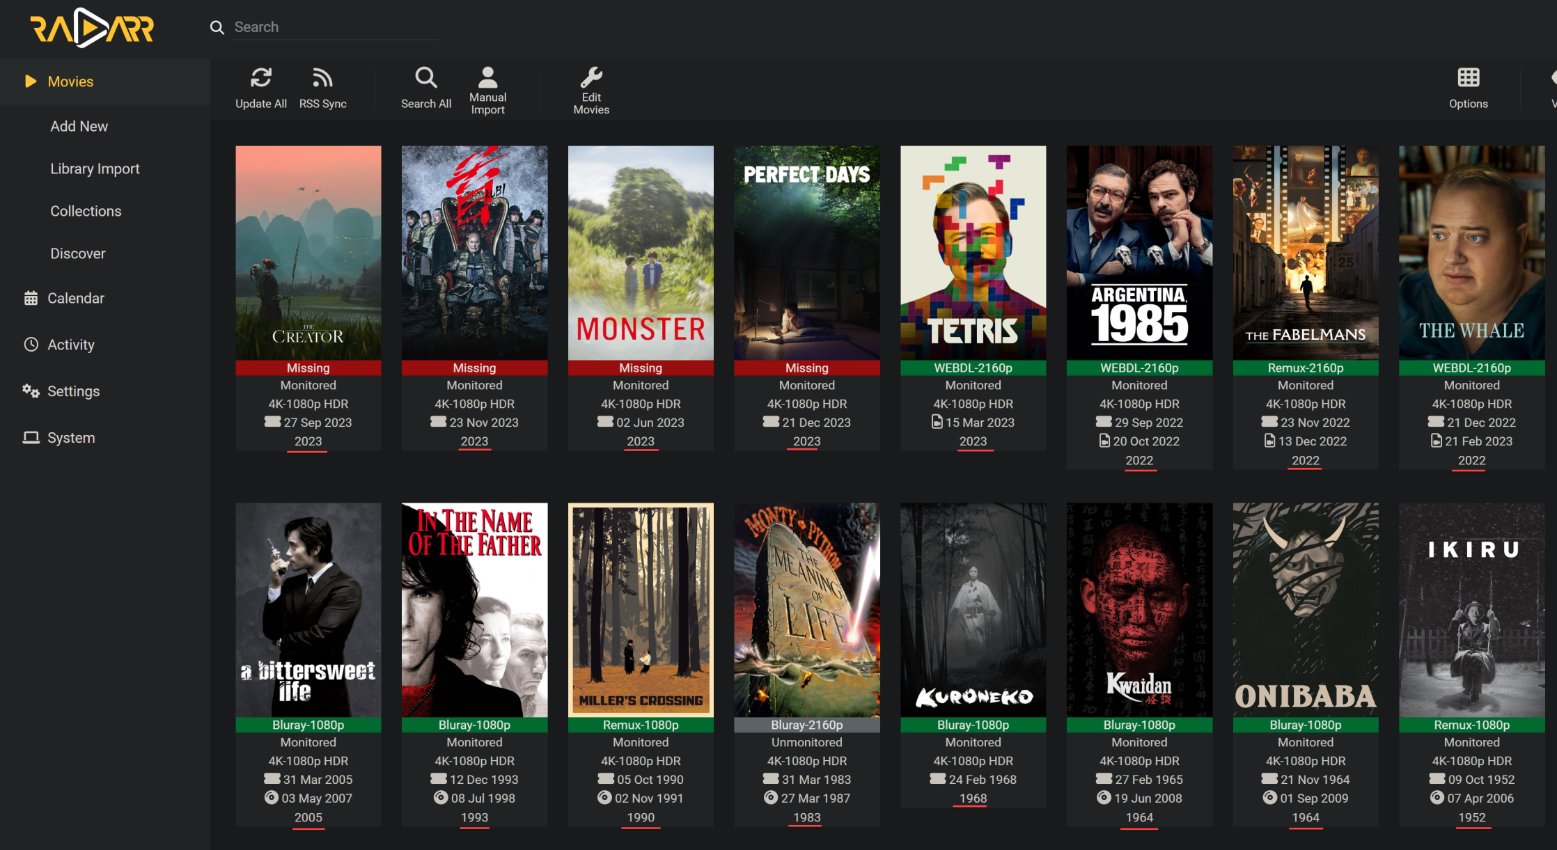Click the Radarr logo

point(92,28)
